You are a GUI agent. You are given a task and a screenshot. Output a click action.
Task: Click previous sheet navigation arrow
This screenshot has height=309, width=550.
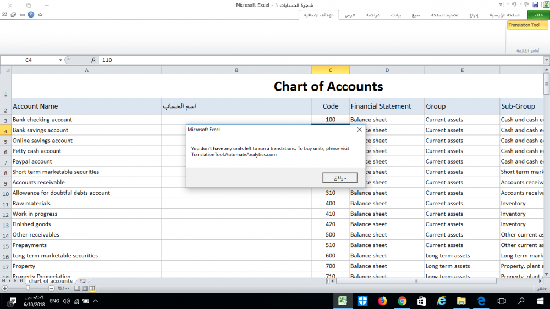(9, 280)
